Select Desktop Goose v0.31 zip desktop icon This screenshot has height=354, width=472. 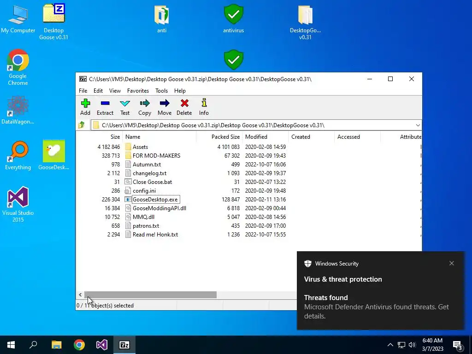coord(53,22)
